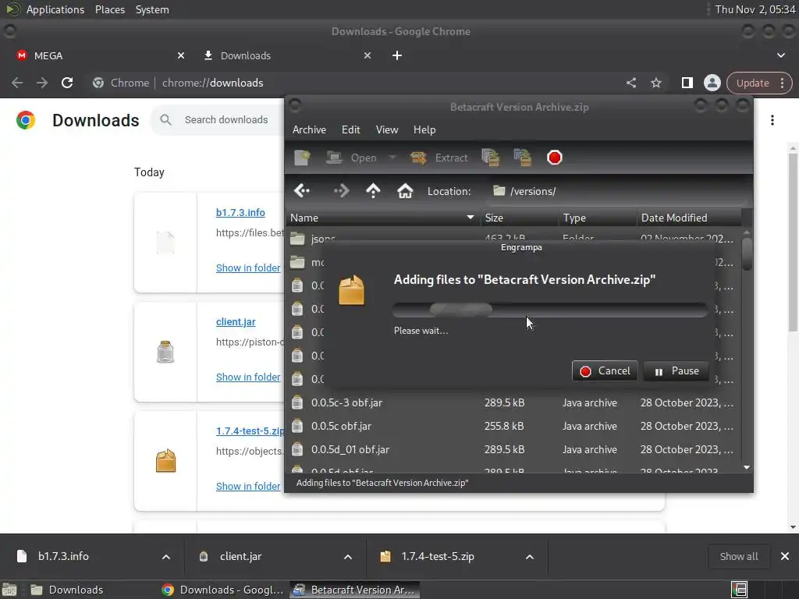Pause the adding files operation
Image resolution: width=799 pixels, height=599 pixels.
point(676,370)
